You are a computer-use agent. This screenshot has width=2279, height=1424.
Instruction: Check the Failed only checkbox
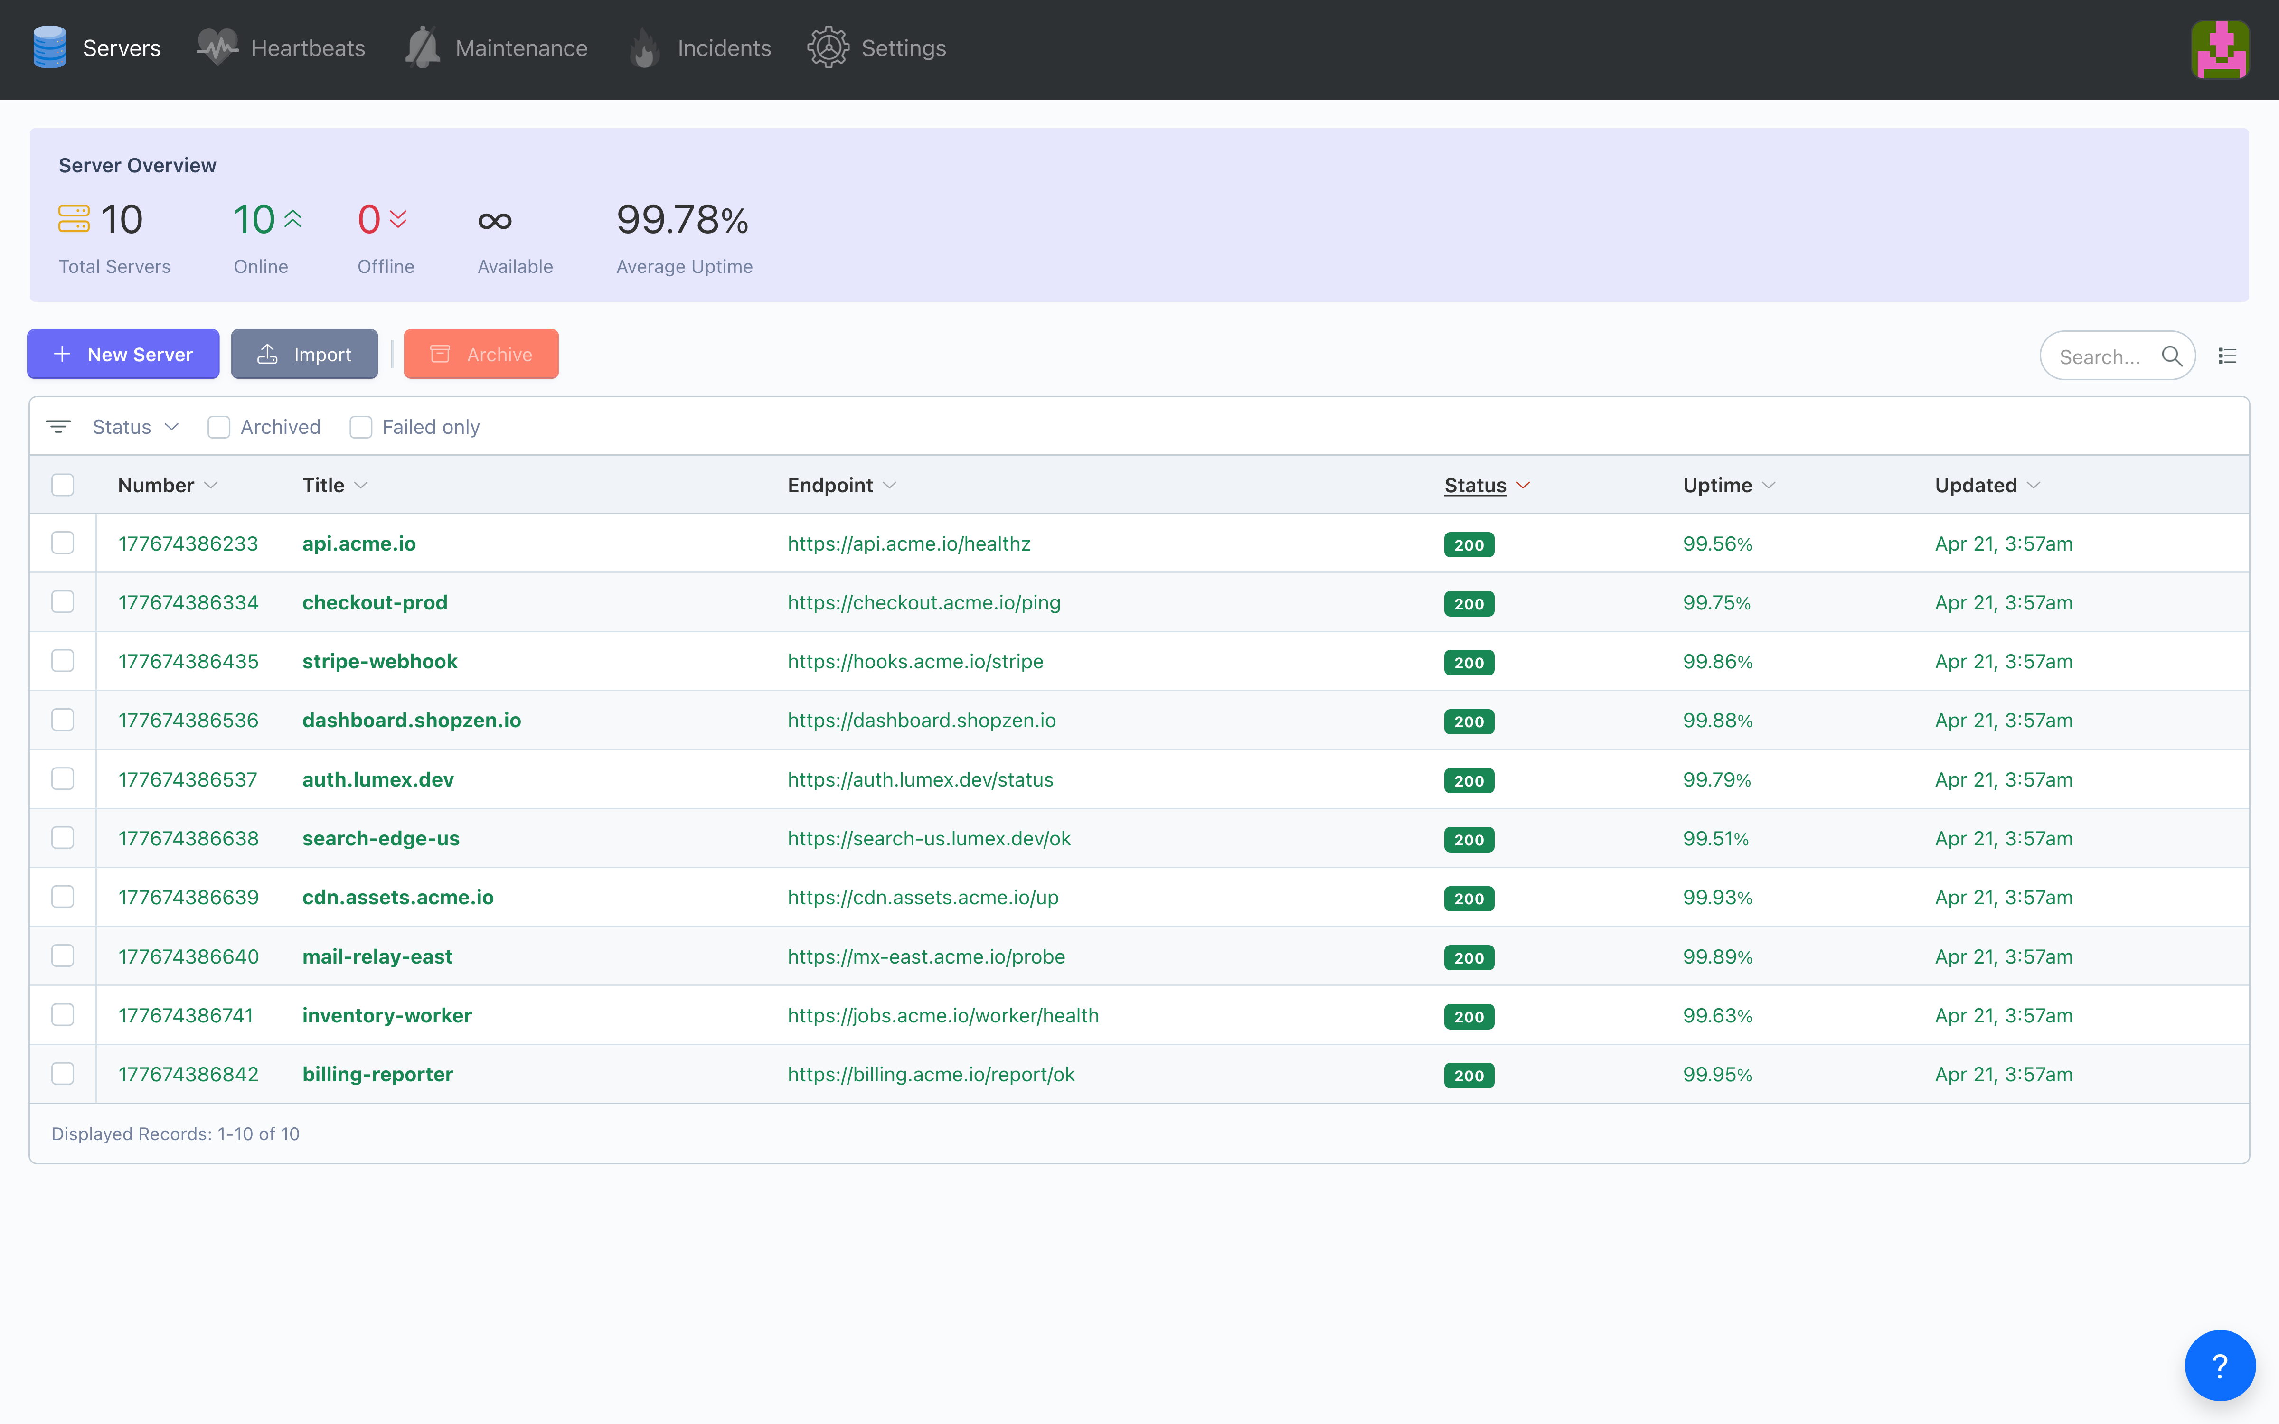pyautogui.click(x=361, y=428)
